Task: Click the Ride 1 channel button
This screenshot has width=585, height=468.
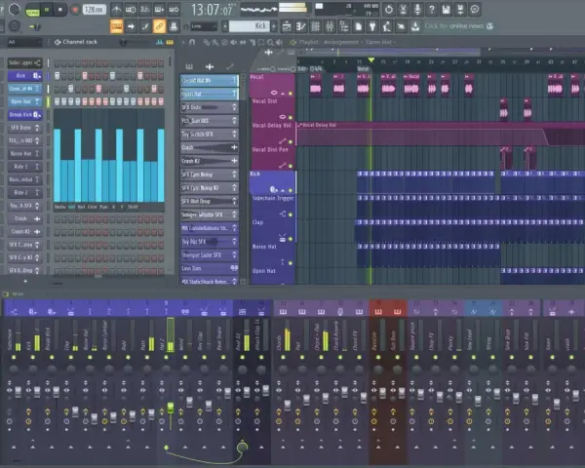Action: pyautogui.click(x=24, y=167)
